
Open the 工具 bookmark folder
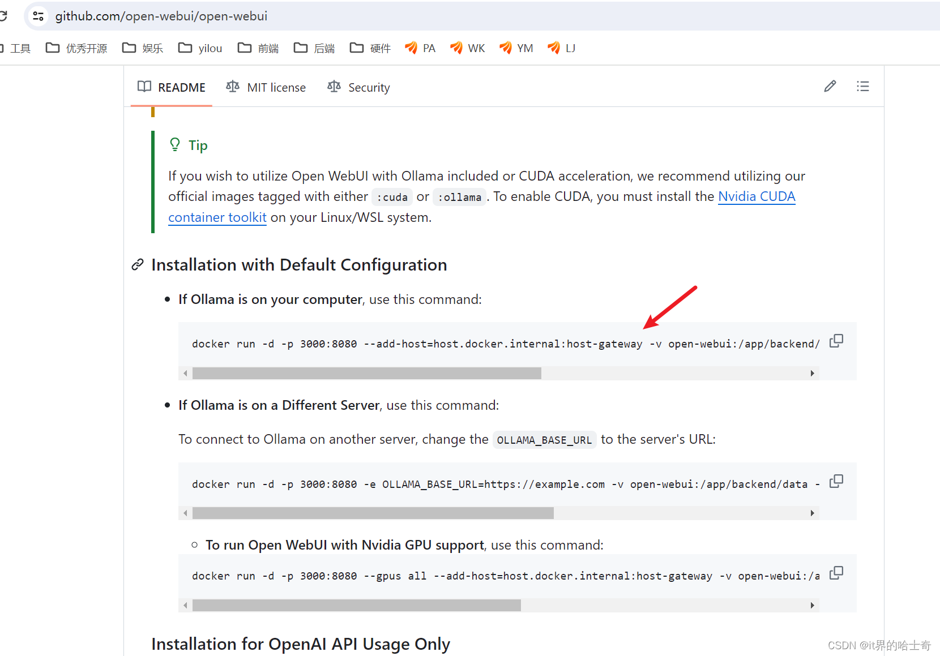[x=15, y=48]
